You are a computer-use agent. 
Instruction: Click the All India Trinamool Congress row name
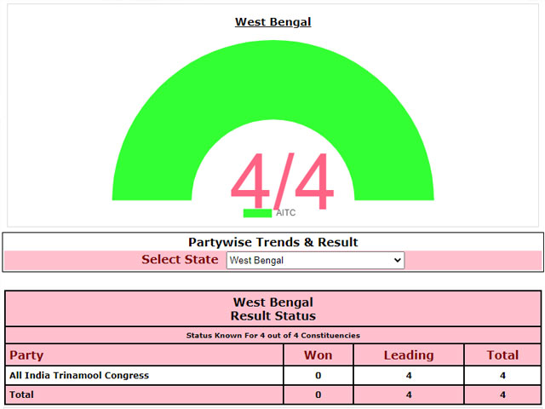pos(79,376)
